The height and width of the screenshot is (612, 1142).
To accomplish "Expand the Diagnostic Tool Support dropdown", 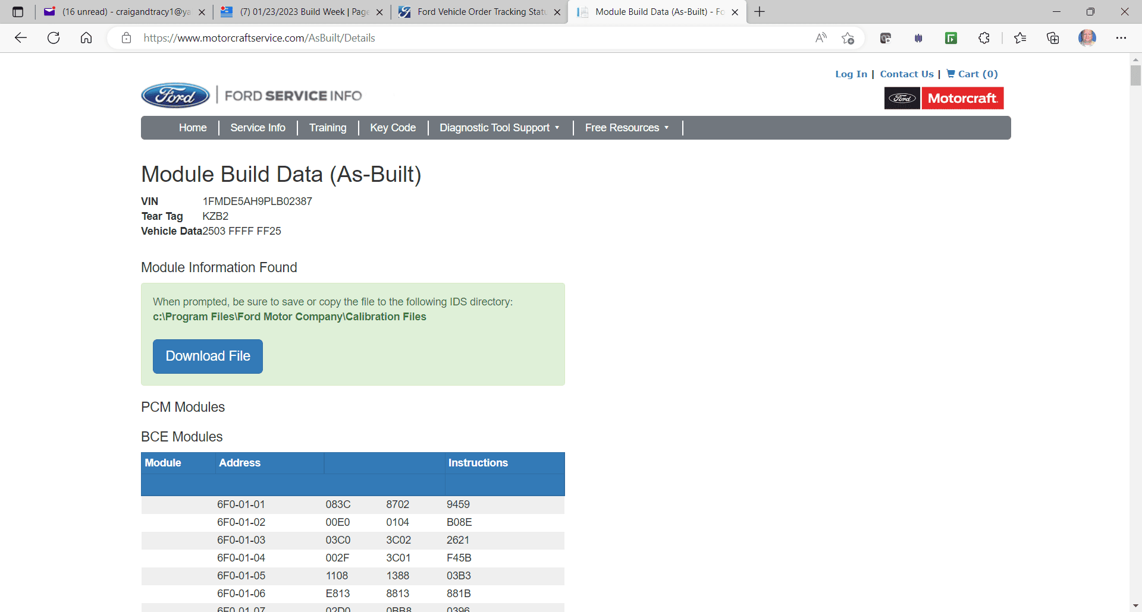I will (x=500, y=128).
